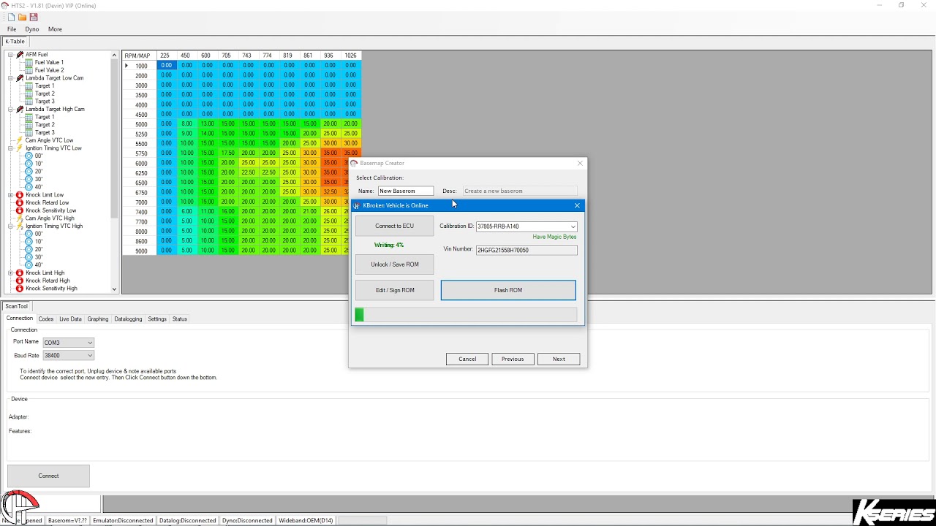Switch to the Status tab

pyautogui.click(x=180, y=319)
